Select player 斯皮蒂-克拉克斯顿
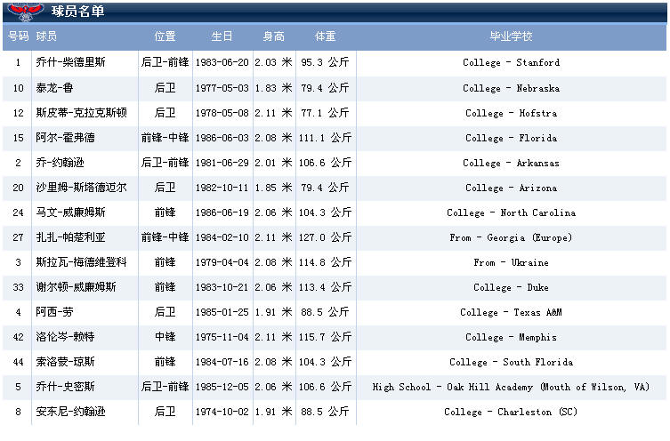Screen dimensions: 670x441 [x=81, y=113]
